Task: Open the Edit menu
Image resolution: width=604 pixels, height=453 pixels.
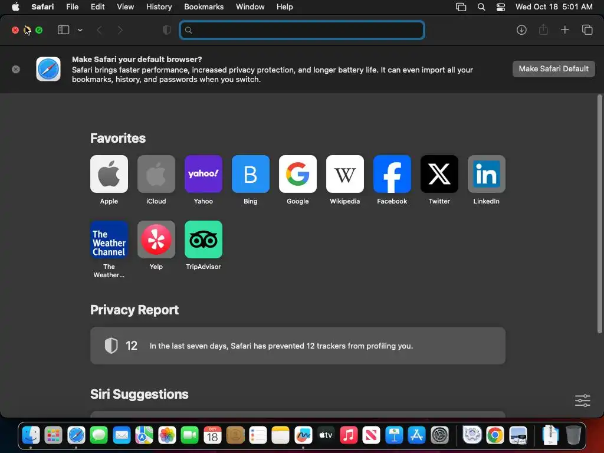Action: (x=97, y=7)
